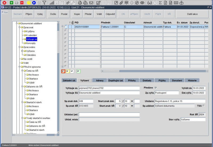Switch to the Doklady tab
The height and width of the screenshot is (147, 213).
(147, 81)
